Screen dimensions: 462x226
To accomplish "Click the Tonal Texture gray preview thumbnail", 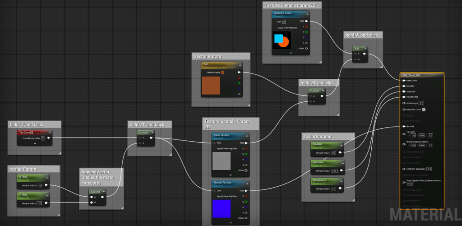I will point(221,161).
